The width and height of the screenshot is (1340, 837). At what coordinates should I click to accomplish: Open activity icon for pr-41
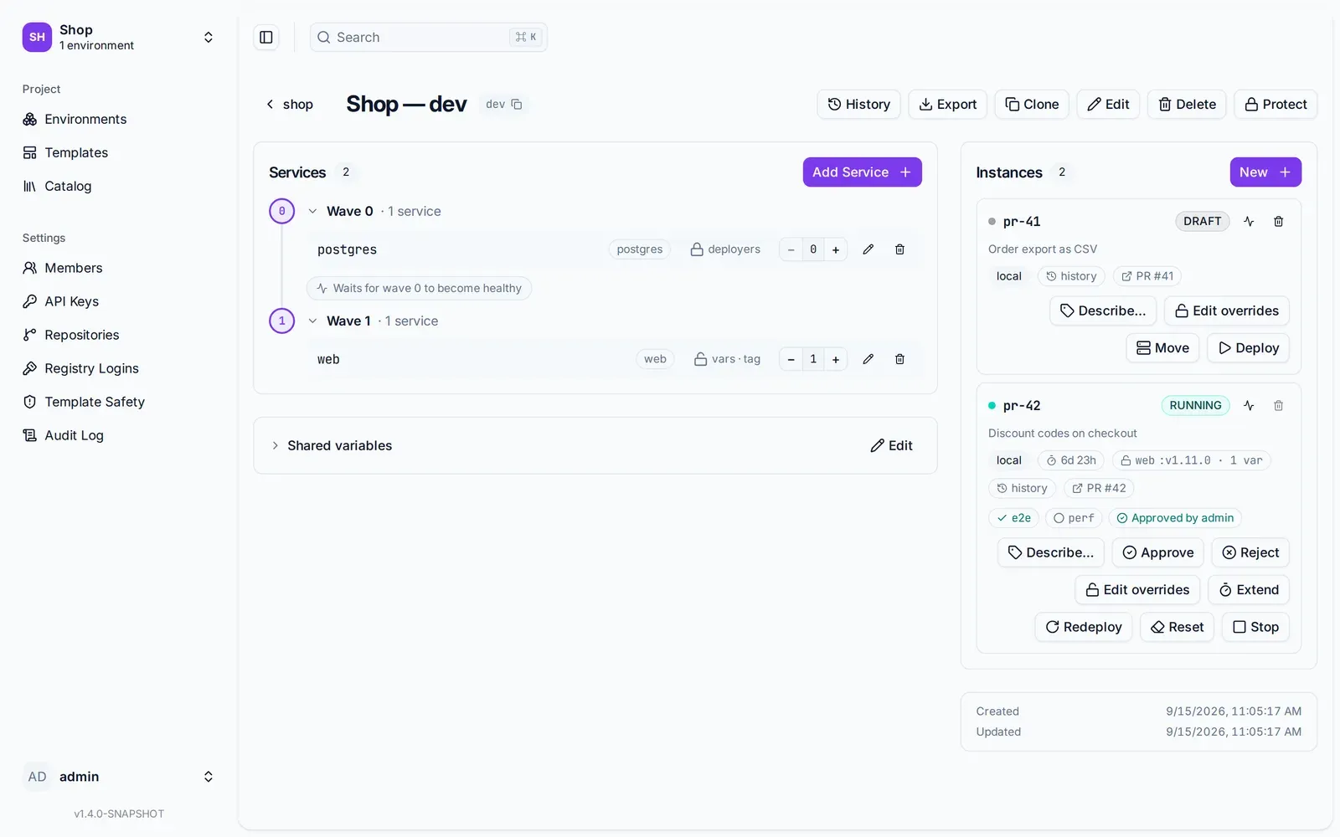pyautogui.click(x=1249, y=221)
